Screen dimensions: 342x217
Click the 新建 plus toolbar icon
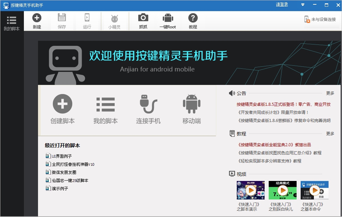(37, 18)
